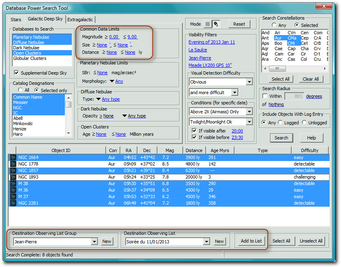Edit maximum magnitude 9.00 link
Image resolution: width=341 pixels, height=267 pixels.
[x=132, y=37]
